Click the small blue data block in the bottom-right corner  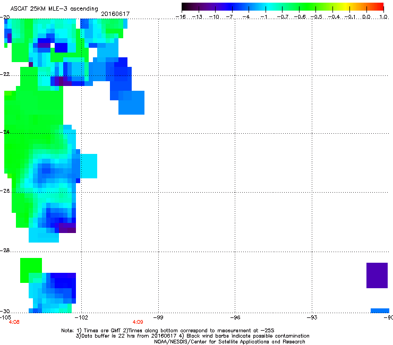380,310
